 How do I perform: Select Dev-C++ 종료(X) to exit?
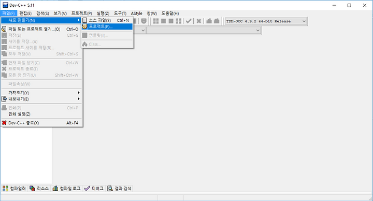(41, 123)
